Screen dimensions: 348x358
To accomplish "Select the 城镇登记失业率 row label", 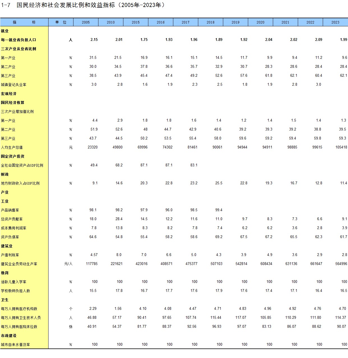I will [x=13, y=85].
